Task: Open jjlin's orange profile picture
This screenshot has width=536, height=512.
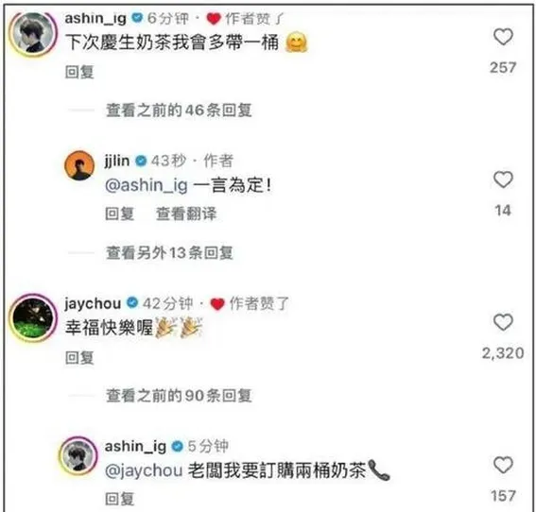Action: 79,165
